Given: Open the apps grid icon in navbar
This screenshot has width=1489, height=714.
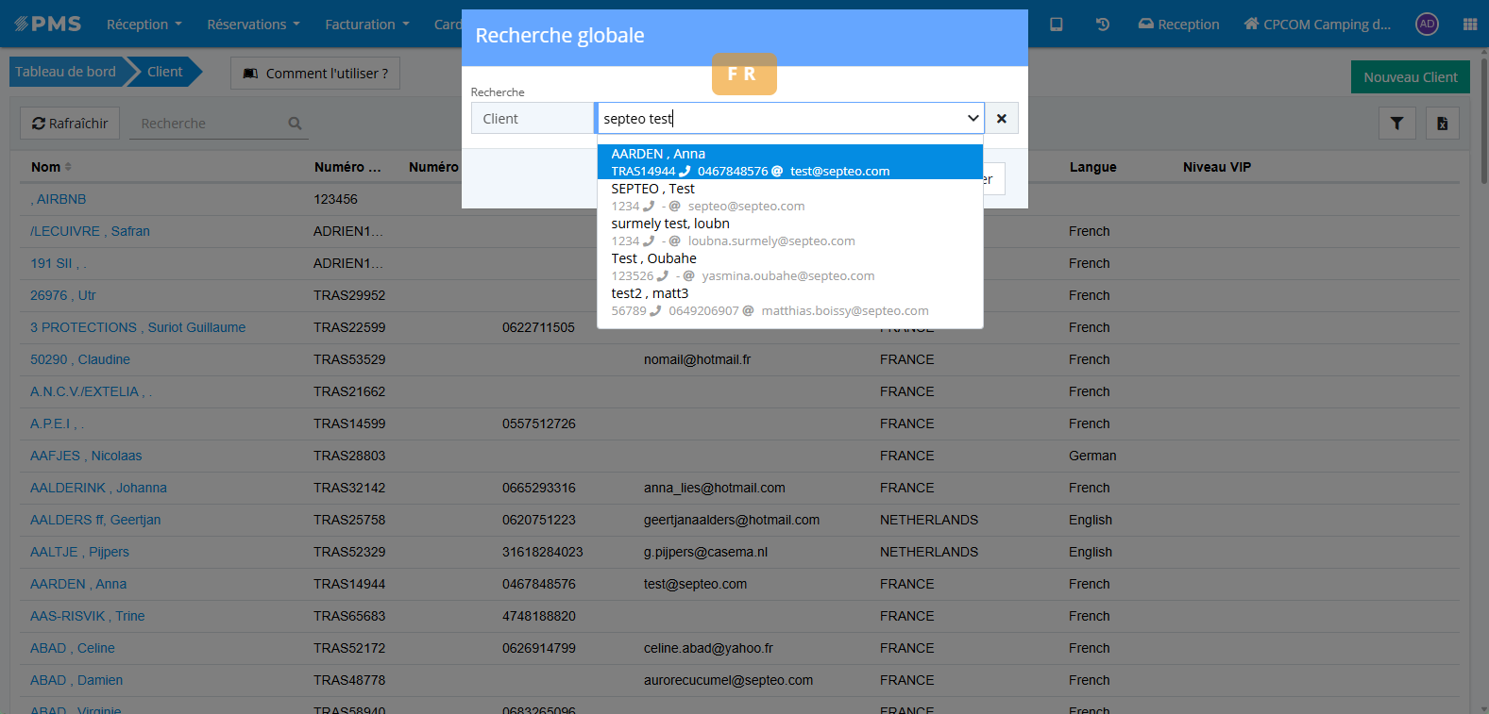Looking at the screenshot, I should pyautogui.click(x=1469, y=25).
